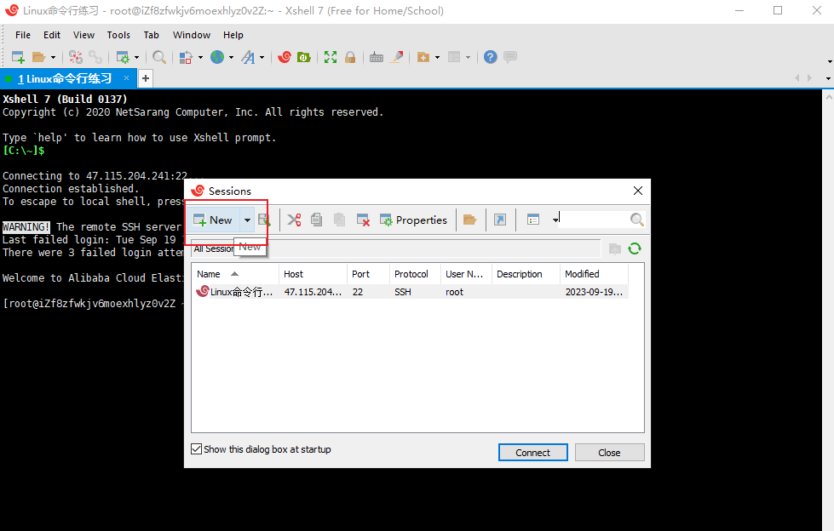This screenshot has width=834, height=531.
Task: Open the Tools menu
Action: [118, 35]
